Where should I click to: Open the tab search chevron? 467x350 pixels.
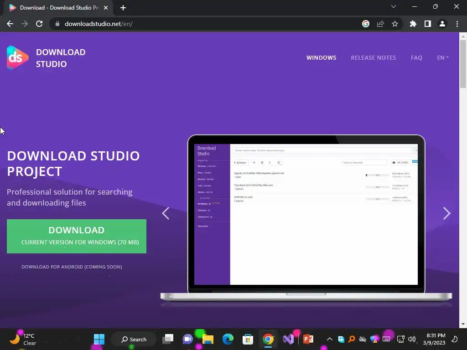[394, 6]
